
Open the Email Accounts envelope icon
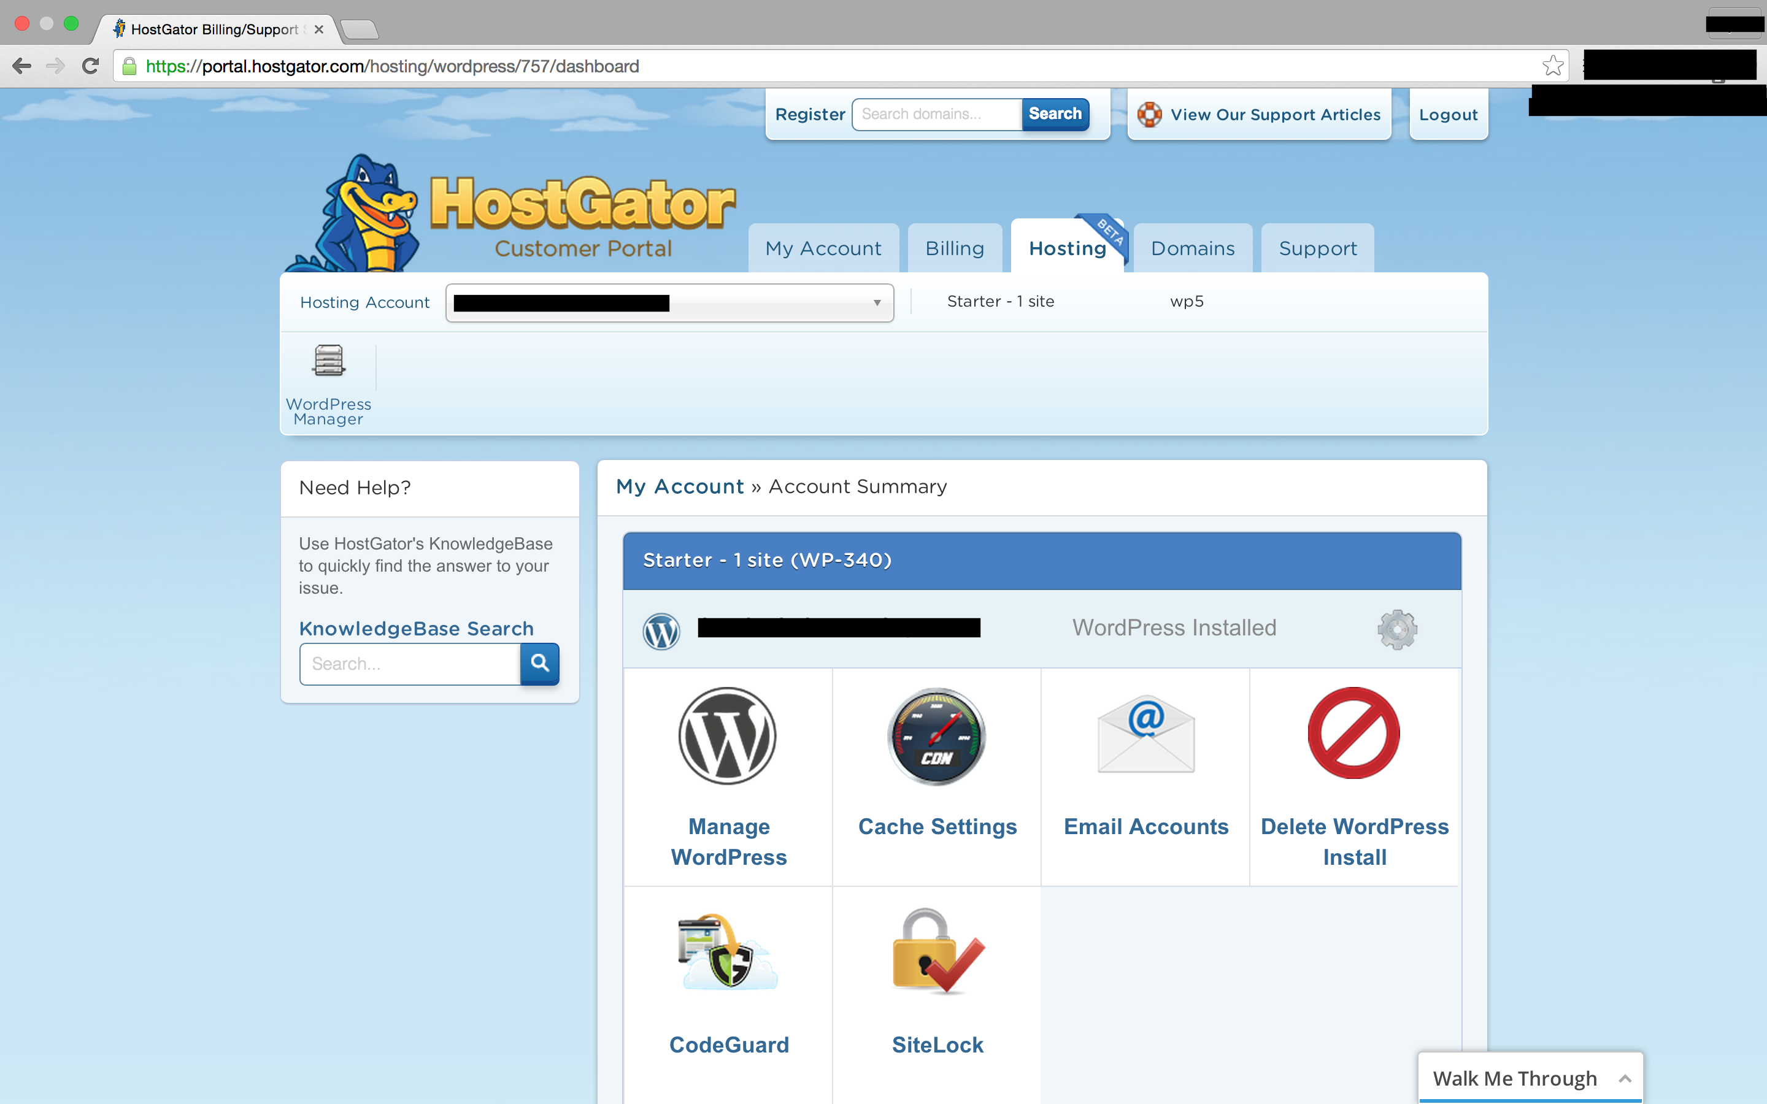tap(1145, 734)
